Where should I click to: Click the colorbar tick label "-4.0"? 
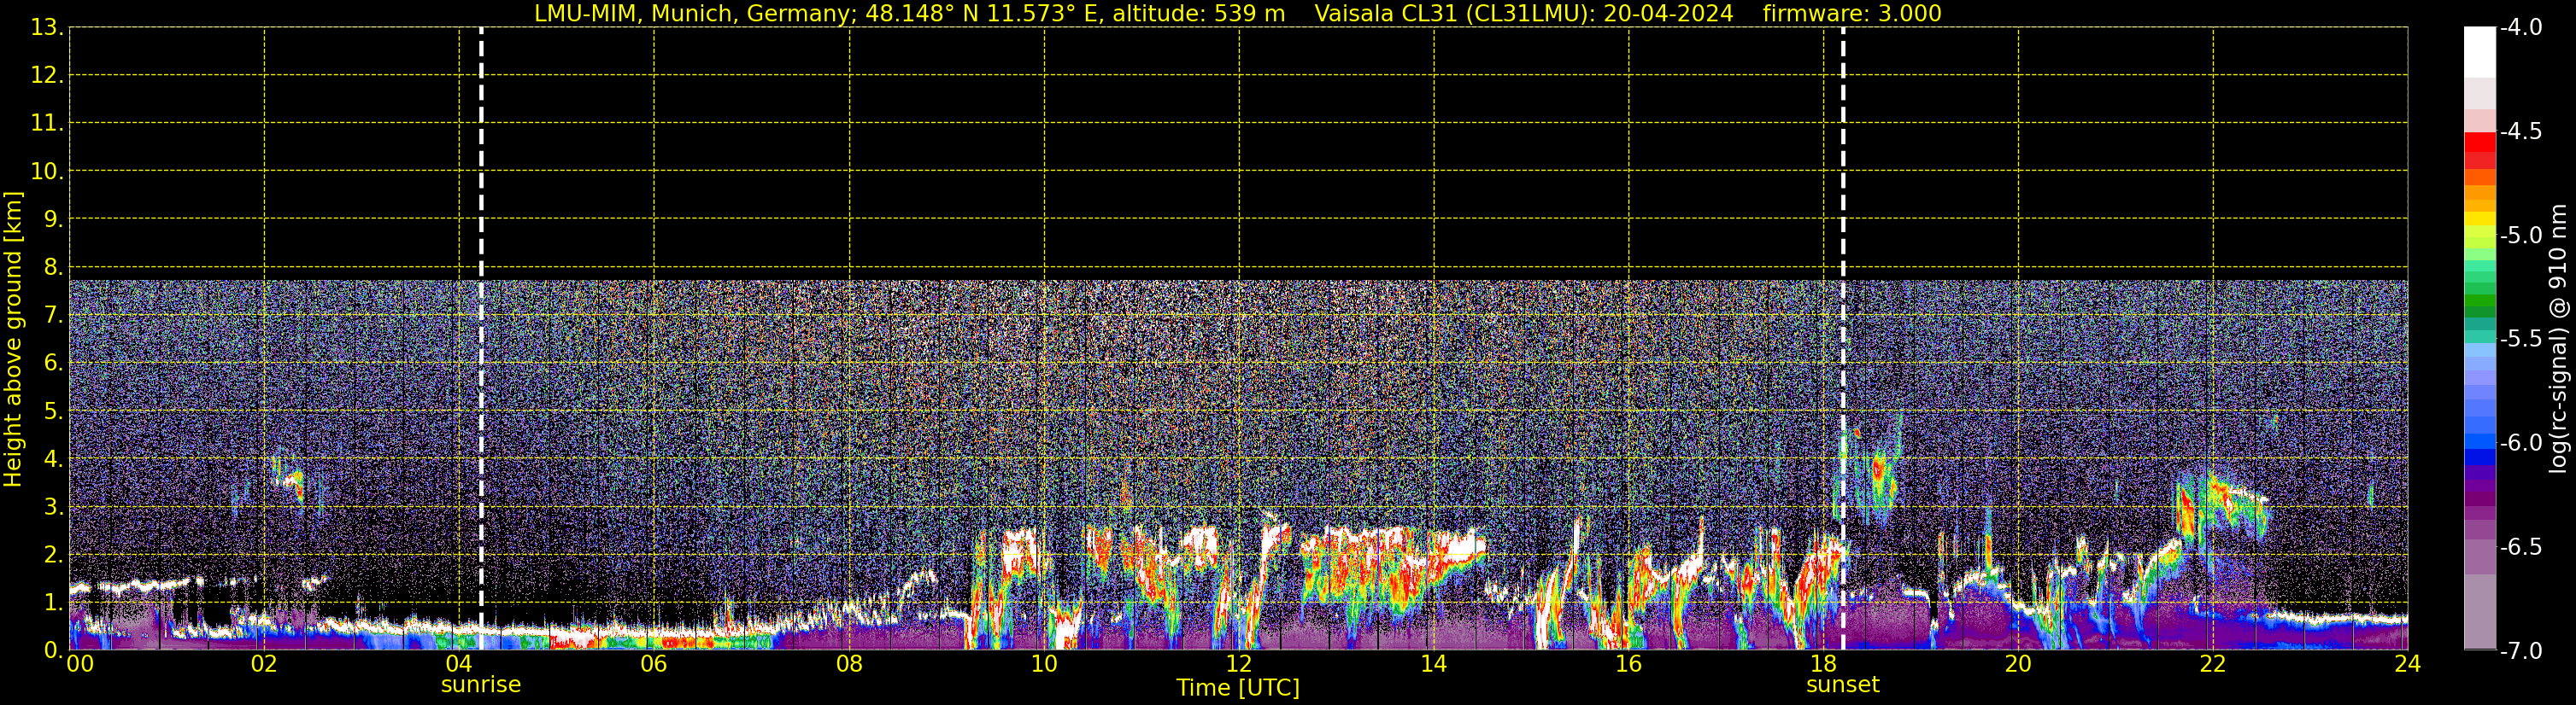(x=2520, y=28)
